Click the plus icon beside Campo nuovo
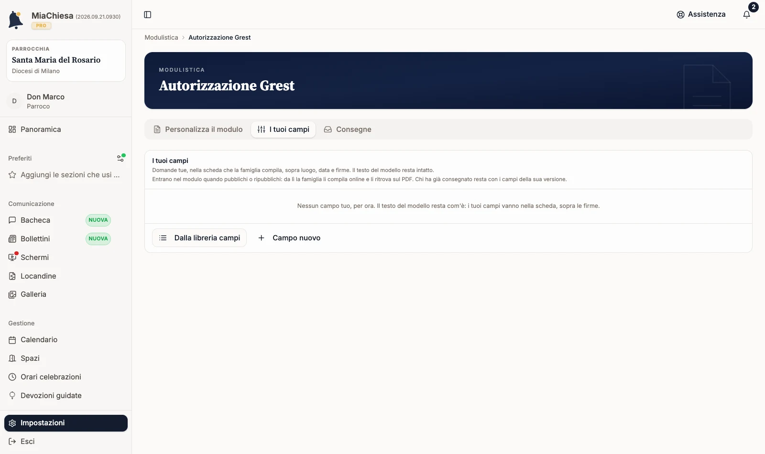Viewport: 765px width, 454px height. point(261,238)
